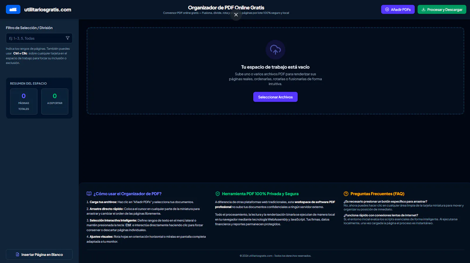Click Seleccionar Archivos button
The height and width of the screenshot is (263, 470).
275,97
